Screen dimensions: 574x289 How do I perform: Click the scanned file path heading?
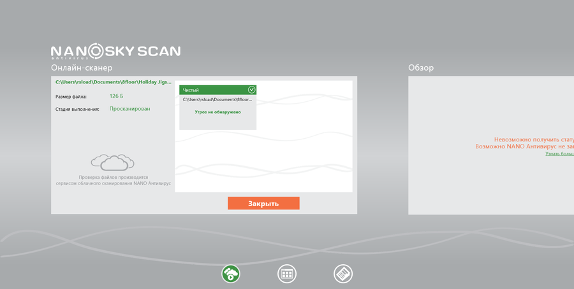[113, 82]
